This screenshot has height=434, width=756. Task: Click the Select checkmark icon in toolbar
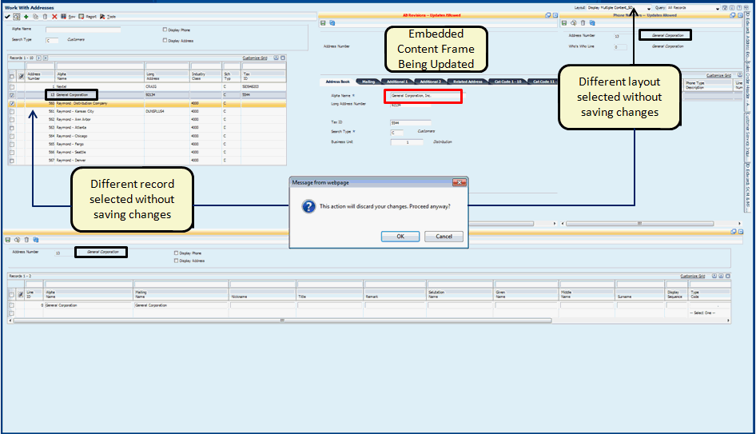(7, 17)
